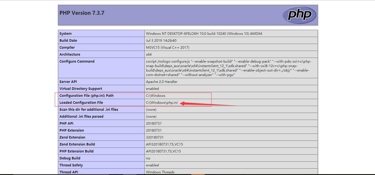Select the Jul 3 2019 14:26:40 value
This screenshot has width=375, height=175.
coord(161,41)
